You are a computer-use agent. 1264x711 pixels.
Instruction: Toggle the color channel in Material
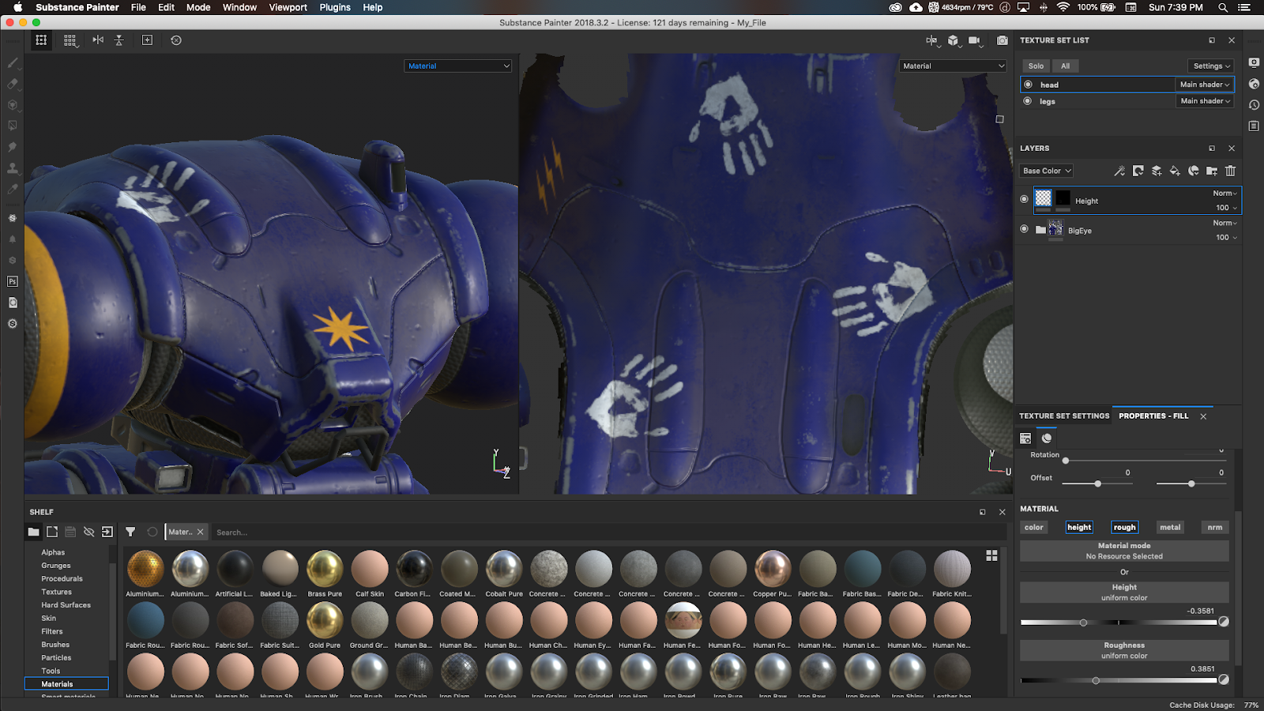1034,527
